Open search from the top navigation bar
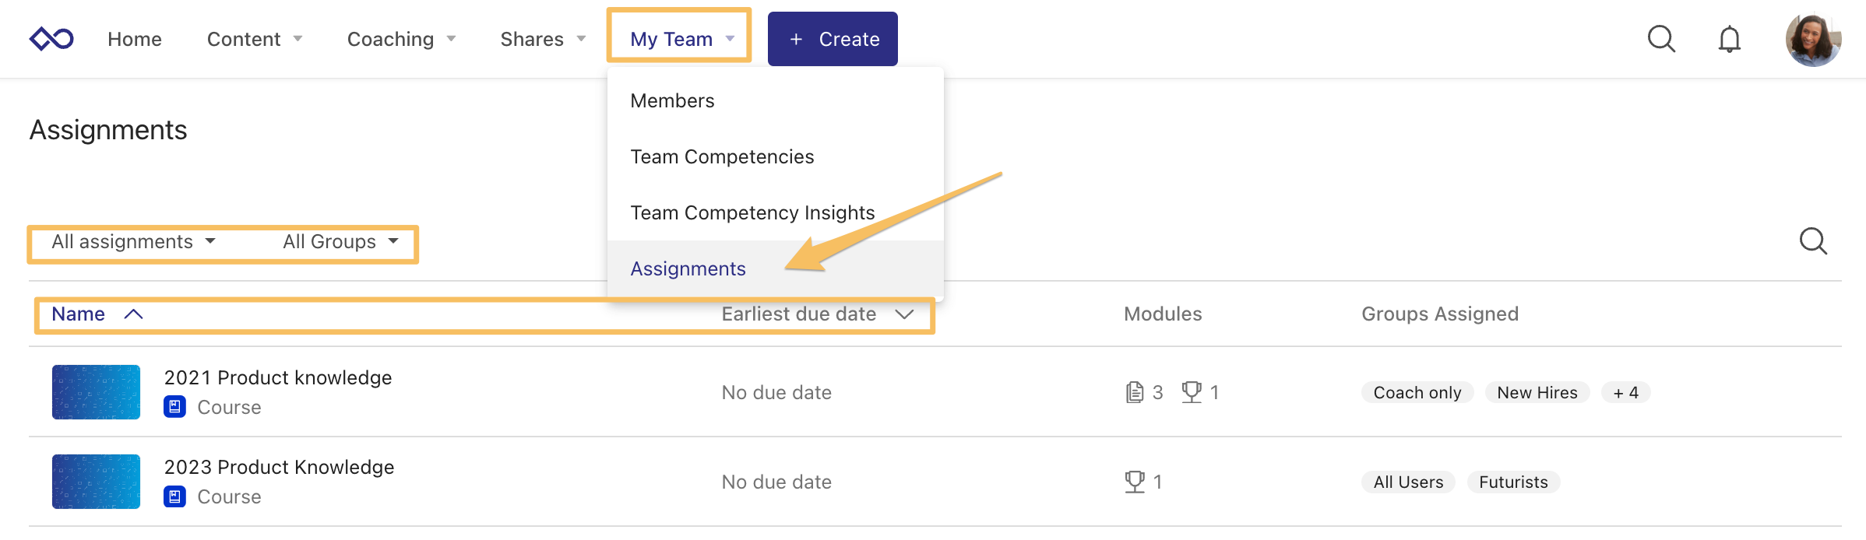This screenshot has width=1866, height=540. (1661, 38)
